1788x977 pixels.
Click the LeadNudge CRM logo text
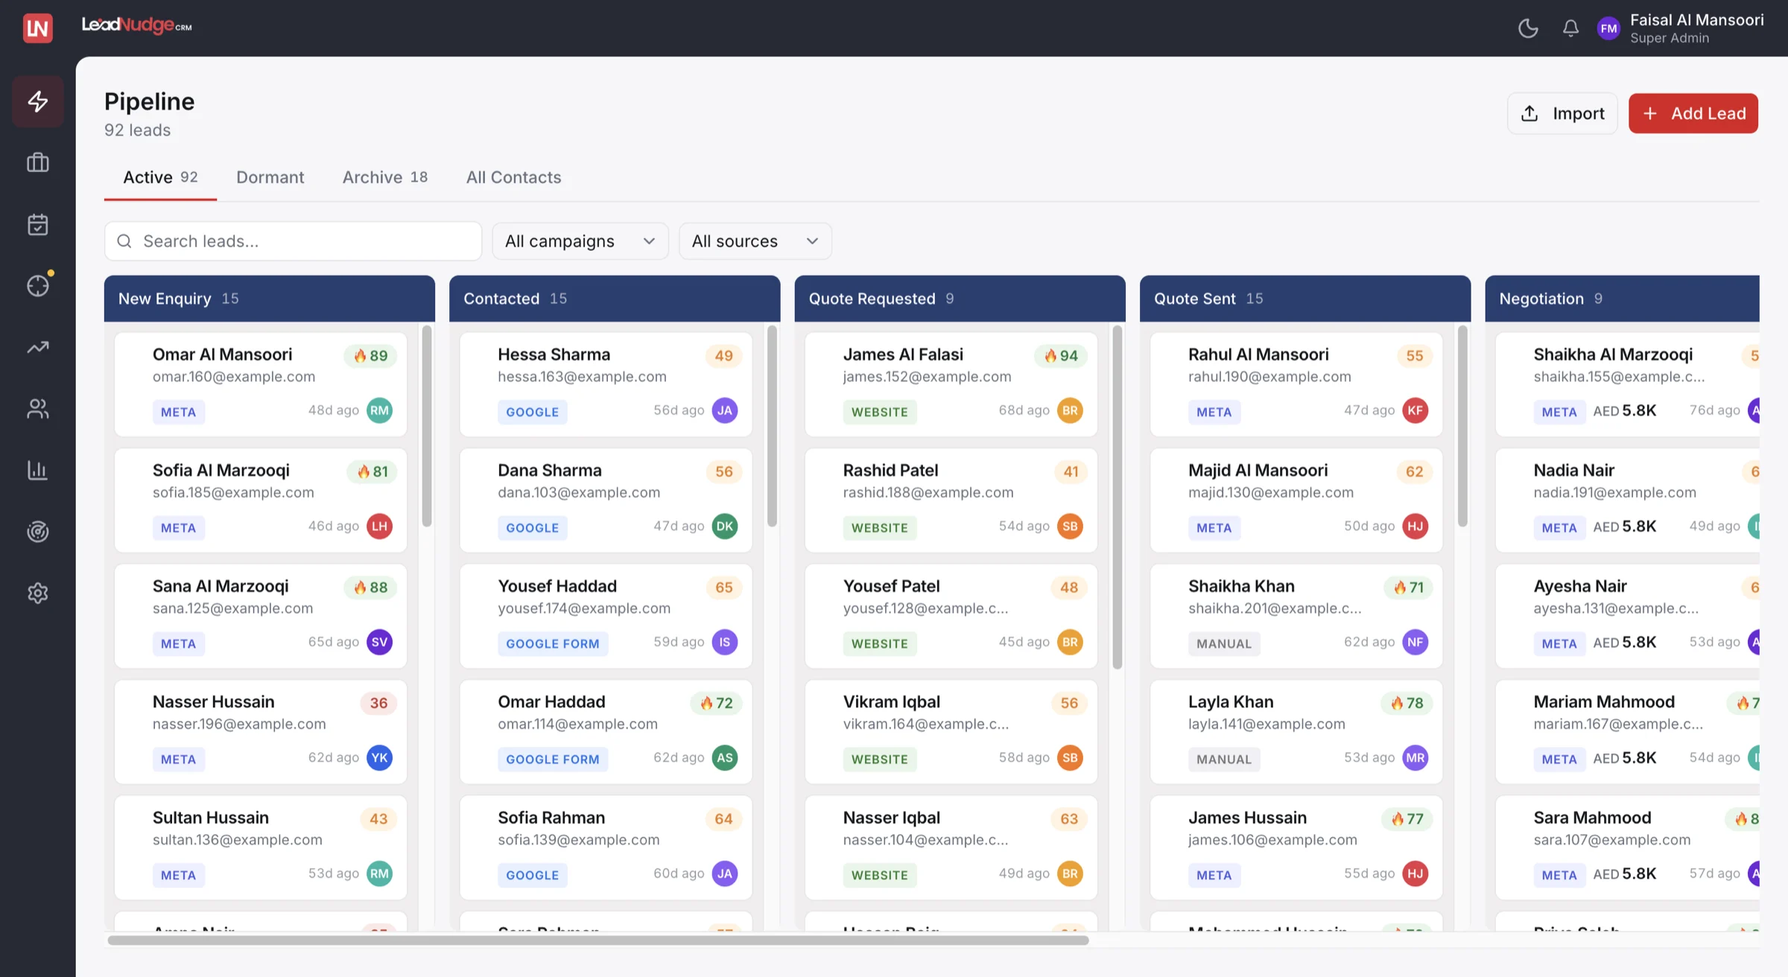[x=136, y=26]
